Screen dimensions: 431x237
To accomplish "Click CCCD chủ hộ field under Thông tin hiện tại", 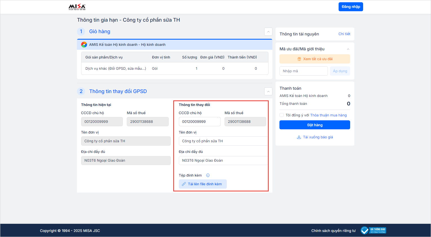I will 102,122.
